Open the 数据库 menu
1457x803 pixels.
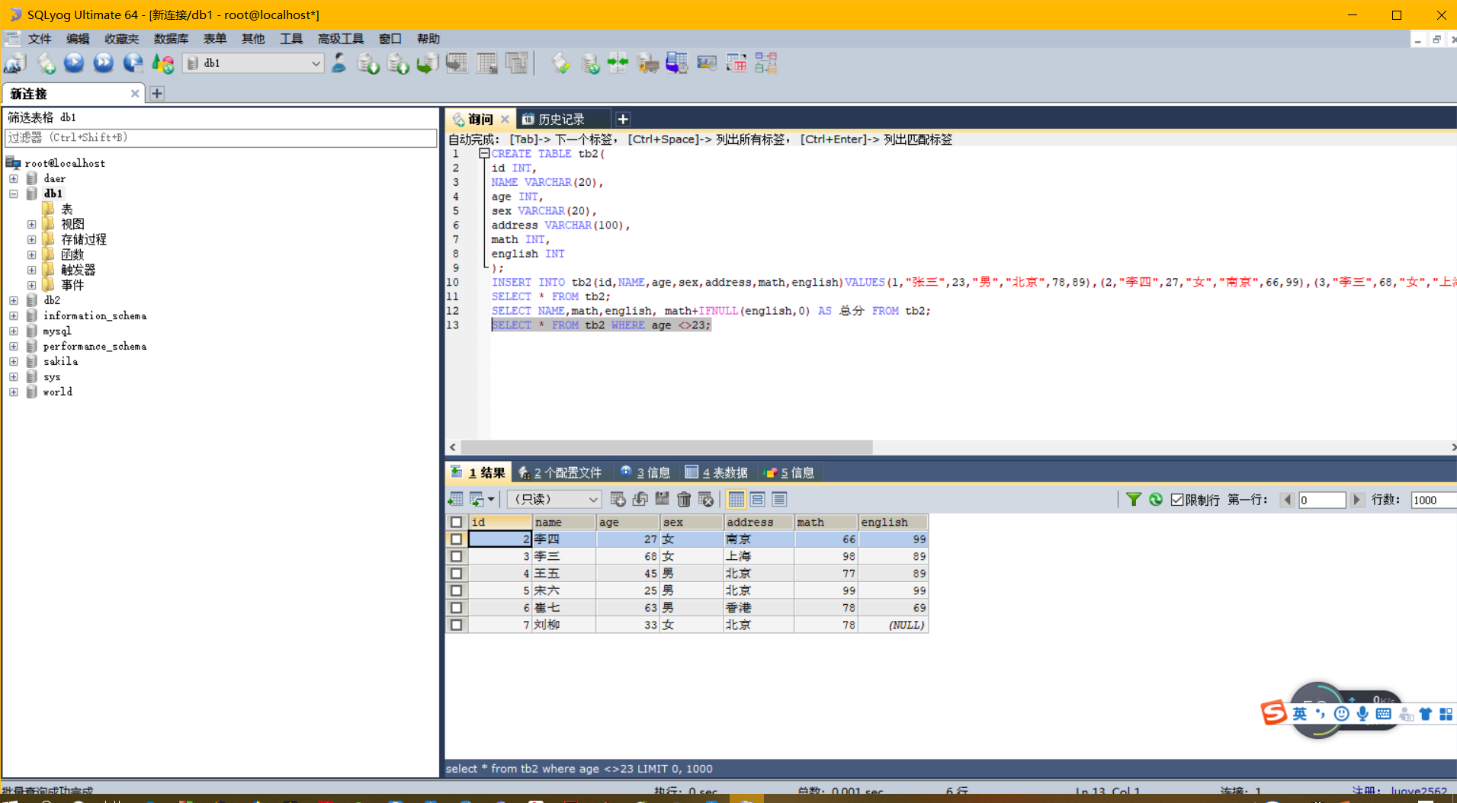[x=171, y=39]
